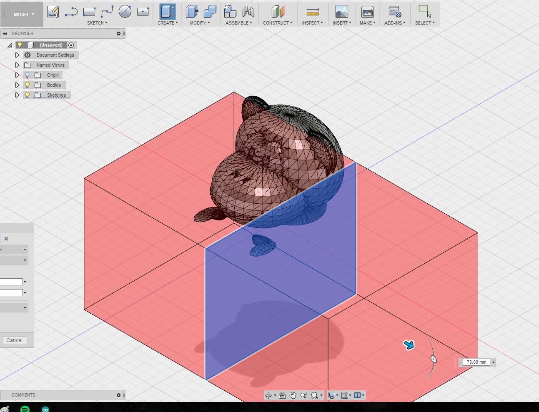This screenshot has width=539, height=412.
Task: Click the Browser panel minus button
Action: click(x=118, y=34)
